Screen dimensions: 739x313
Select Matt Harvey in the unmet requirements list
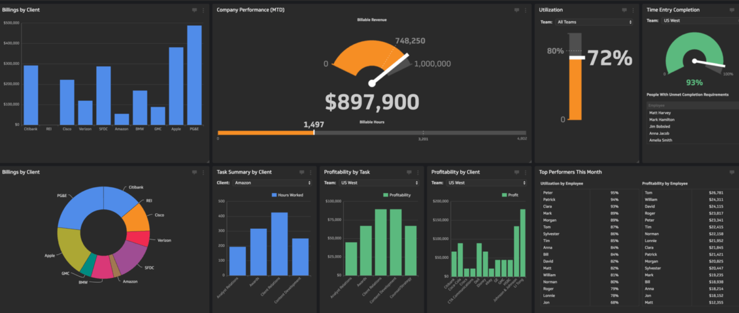pos(660,113)
